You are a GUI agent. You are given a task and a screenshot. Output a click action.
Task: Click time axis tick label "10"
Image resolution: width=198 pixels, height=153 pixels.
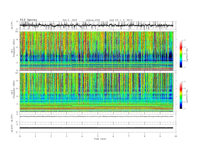[176, 136]
